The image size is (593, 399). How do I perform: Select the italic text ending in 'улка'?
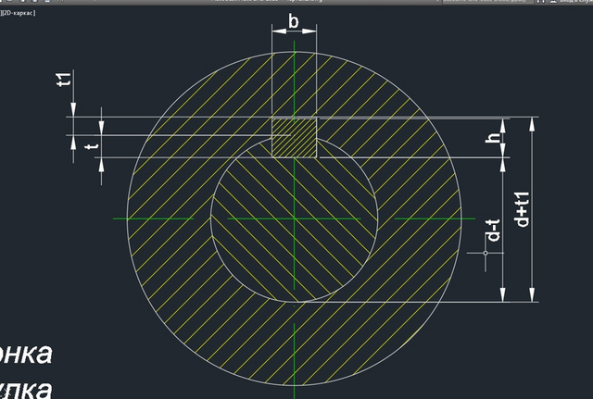tap(26, 389)
